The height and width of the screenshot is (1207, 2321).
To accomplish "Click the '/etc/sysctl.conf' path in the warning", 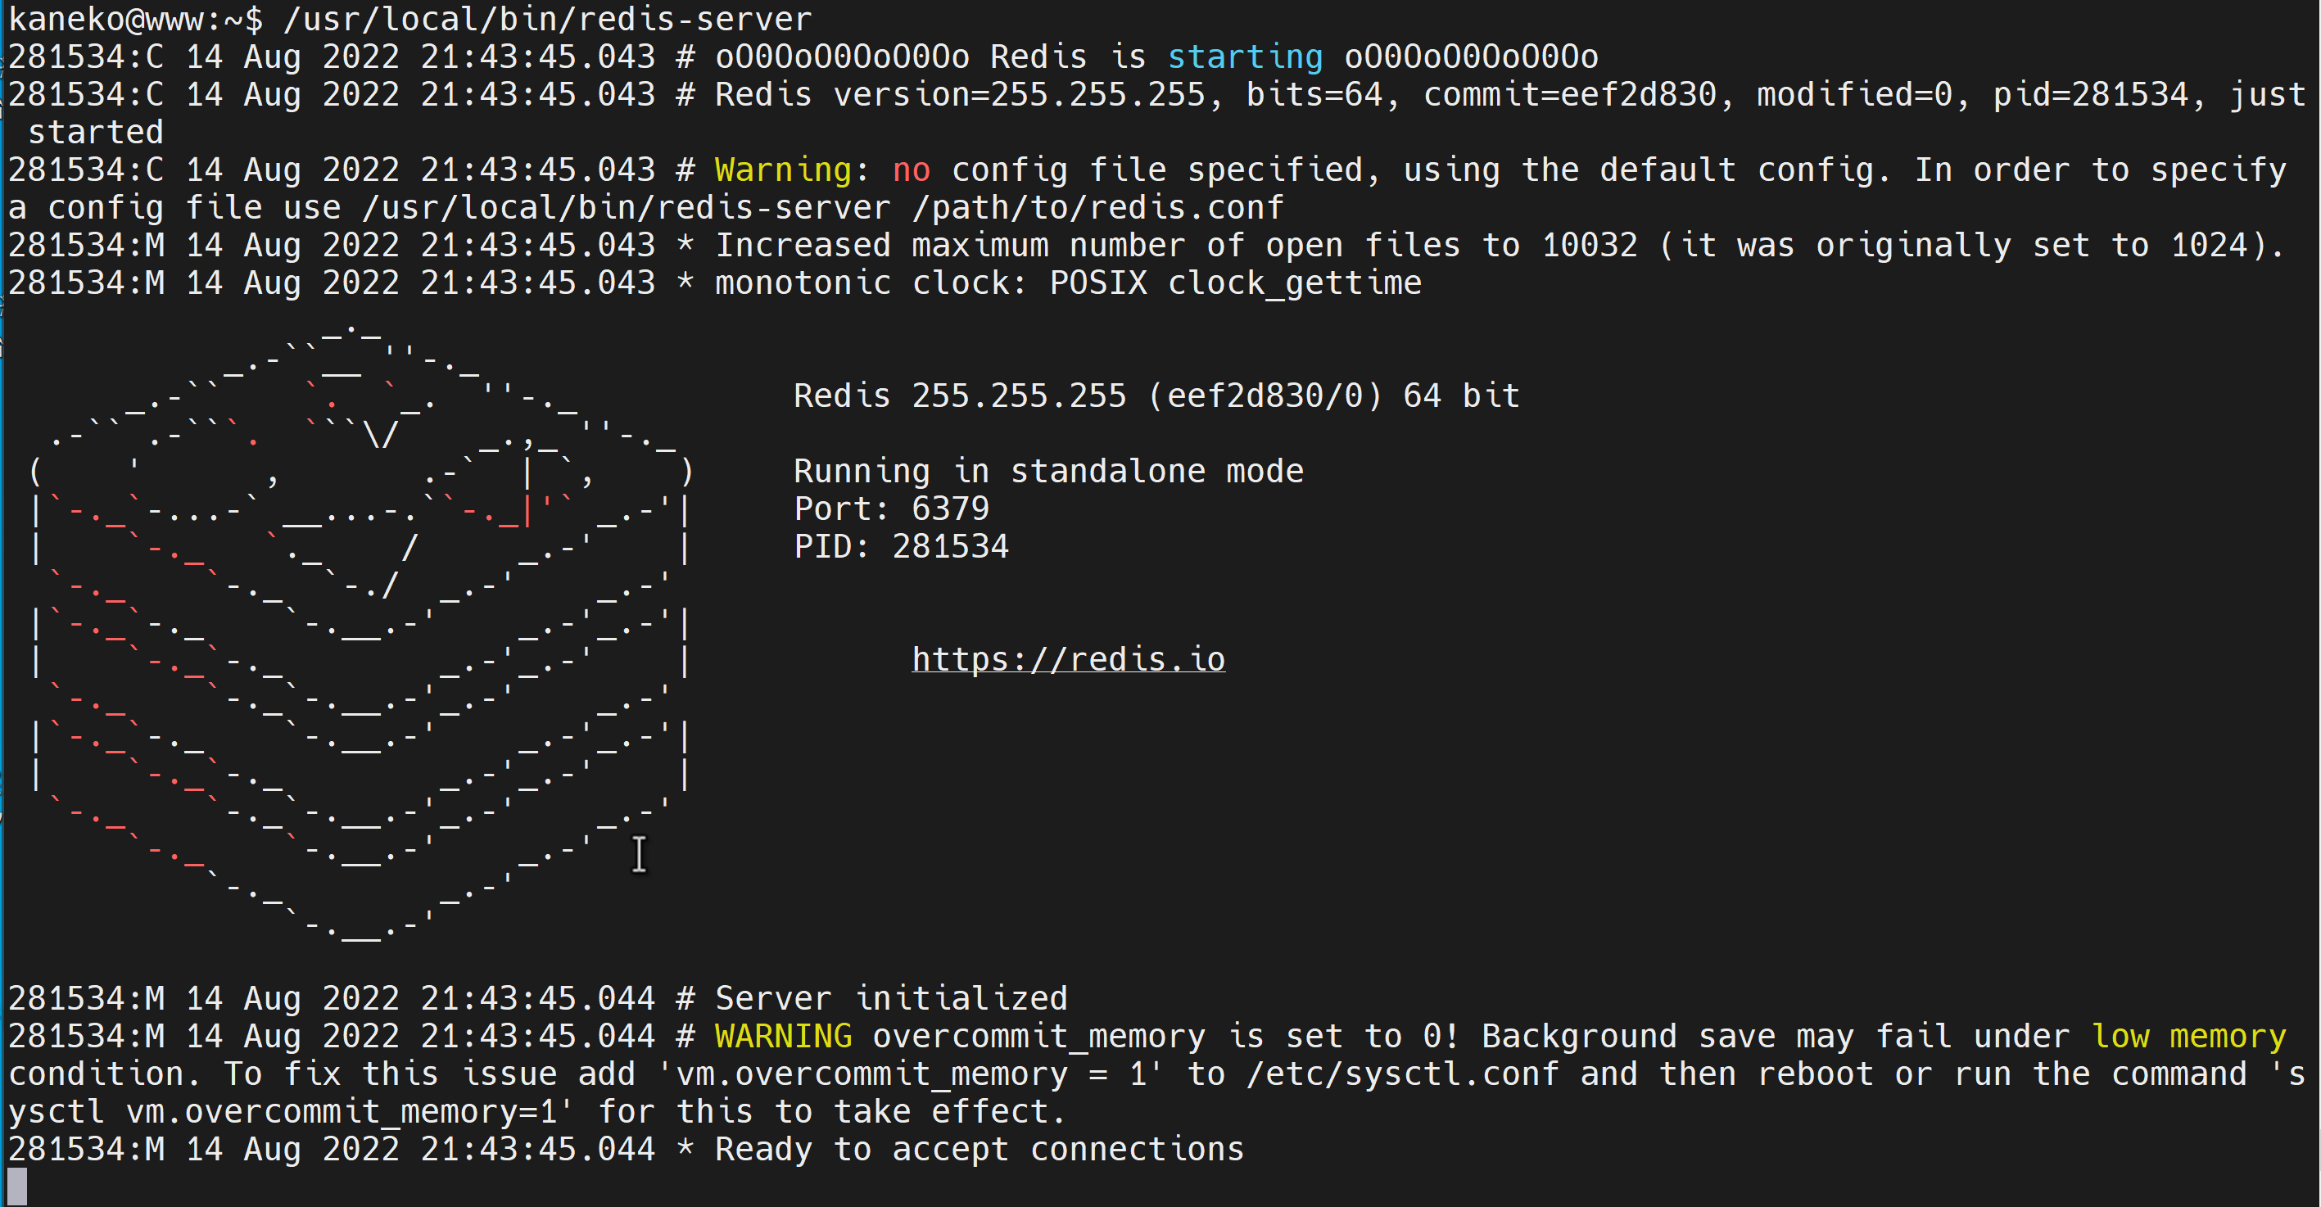I will point(1402,1074).
